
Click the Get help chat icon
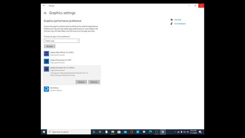[171, 20]
